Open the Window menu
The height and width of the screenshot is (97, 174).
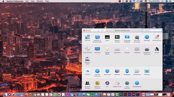(40, 1)
